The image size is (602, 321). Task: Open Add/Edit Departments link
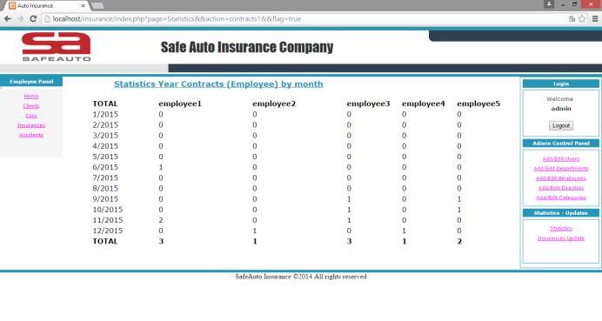561,169
